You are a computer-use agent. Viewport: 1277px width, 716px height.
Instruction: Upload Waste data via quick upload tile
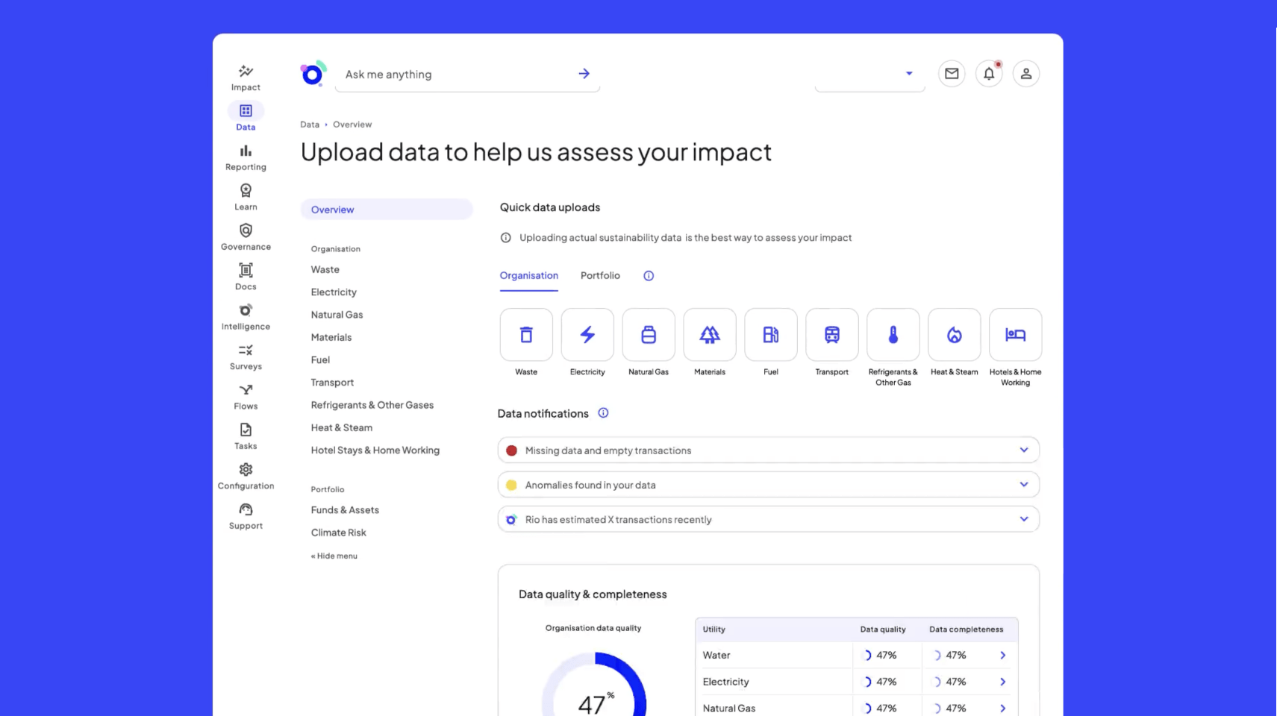click(526, 335)
